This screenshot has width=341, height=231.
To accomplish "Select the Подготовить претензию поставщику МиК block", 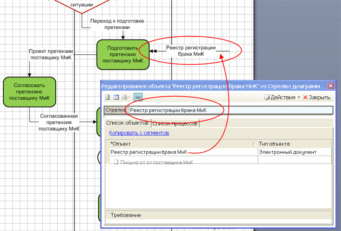I will (x=123, y=54).
